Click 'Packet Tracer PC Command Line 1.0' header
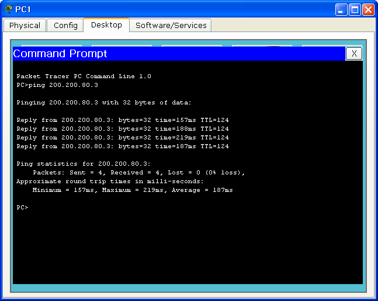This screenshot has height=301, width=378. [84, 76]
